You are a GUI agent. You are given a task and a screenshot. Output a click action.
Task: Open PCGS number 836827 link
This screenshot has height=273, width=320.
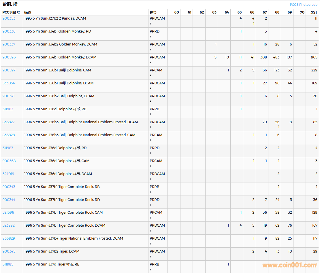coord(9,122)
